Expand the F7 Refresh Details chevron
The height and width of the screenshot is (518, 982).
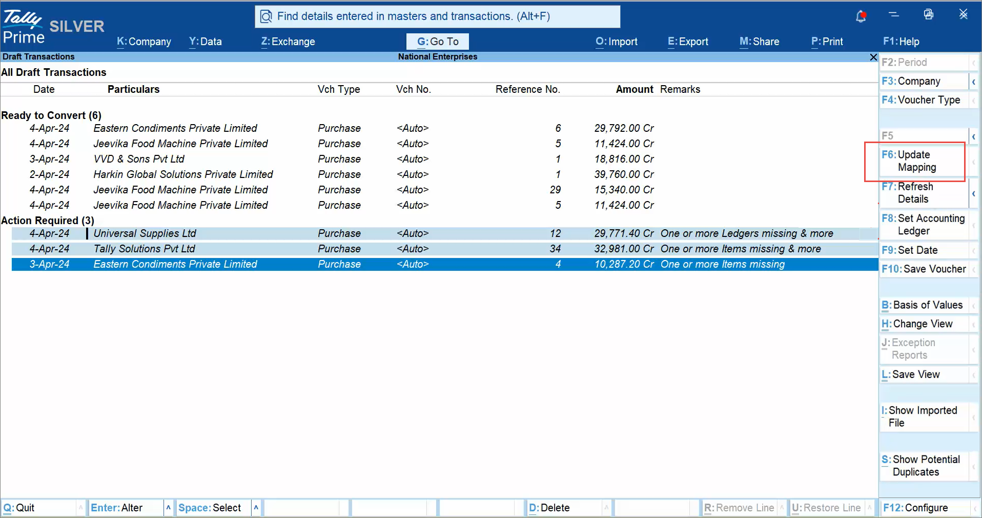click(973, 193)
